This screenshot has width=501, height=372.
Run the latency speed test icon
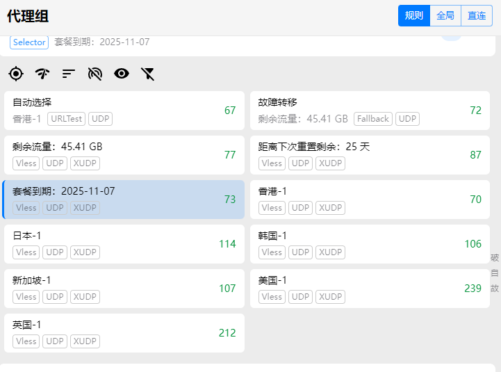coord(42,73)
